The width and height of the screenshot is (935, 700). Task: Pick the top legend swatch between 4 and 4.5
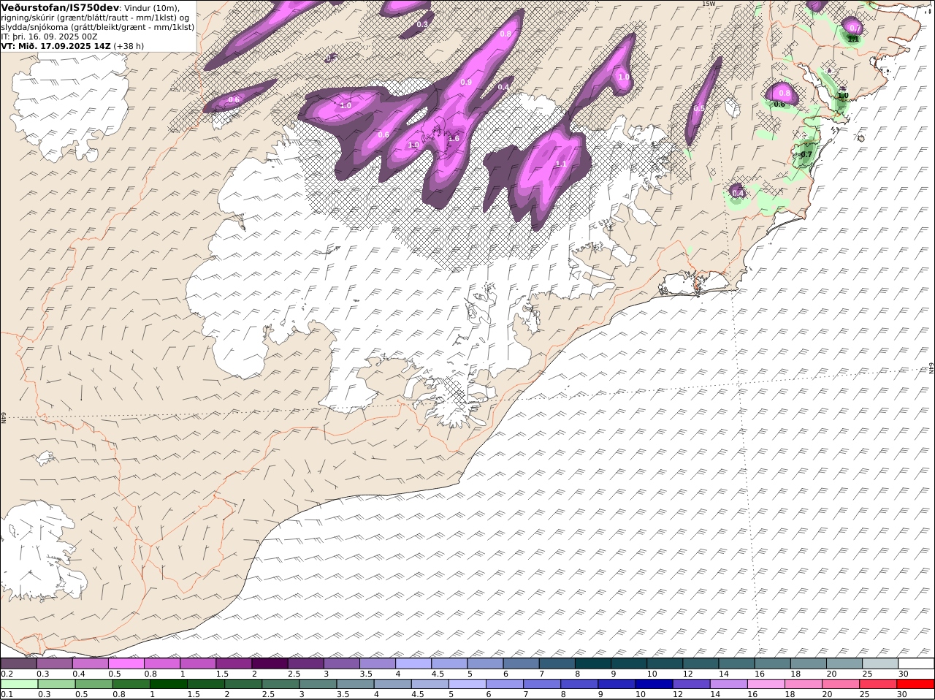(413, 663)
